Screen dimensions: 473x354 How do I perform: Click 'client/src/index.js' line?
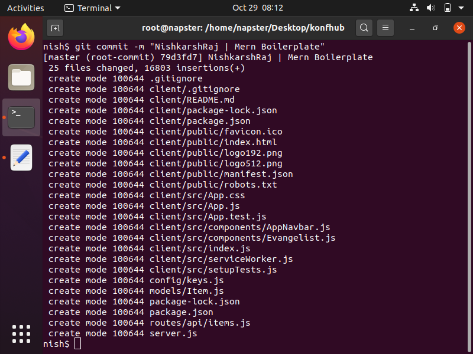pyautogui.click(x=150, y=248)
